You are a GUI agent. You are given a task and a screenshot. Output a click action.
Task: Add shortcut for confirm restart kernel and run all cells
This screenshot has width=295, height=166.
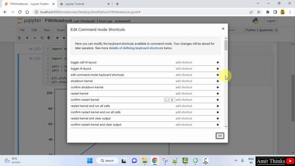click(218, 112)
